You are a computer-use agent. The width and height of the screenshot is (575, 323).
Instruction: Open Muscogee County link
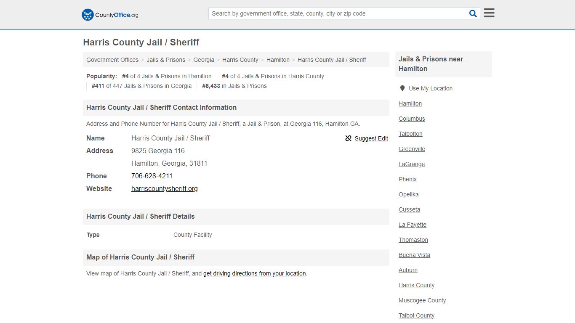coord(422,300)
